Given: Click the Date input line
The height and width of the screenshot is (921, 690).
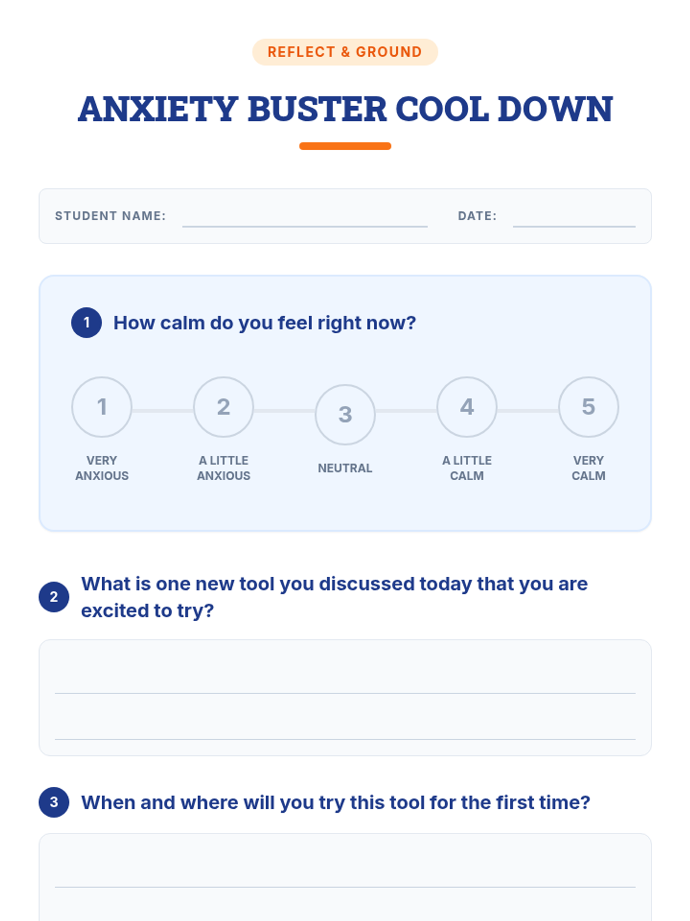Looking at the screenshot, I should pos(574,218).
